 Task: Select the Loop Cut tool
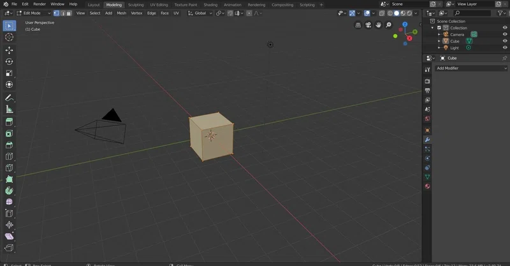9,156
